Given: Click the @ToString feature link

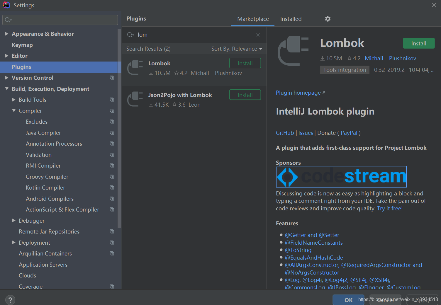Looking at the screenshot, I should point(298,250).
